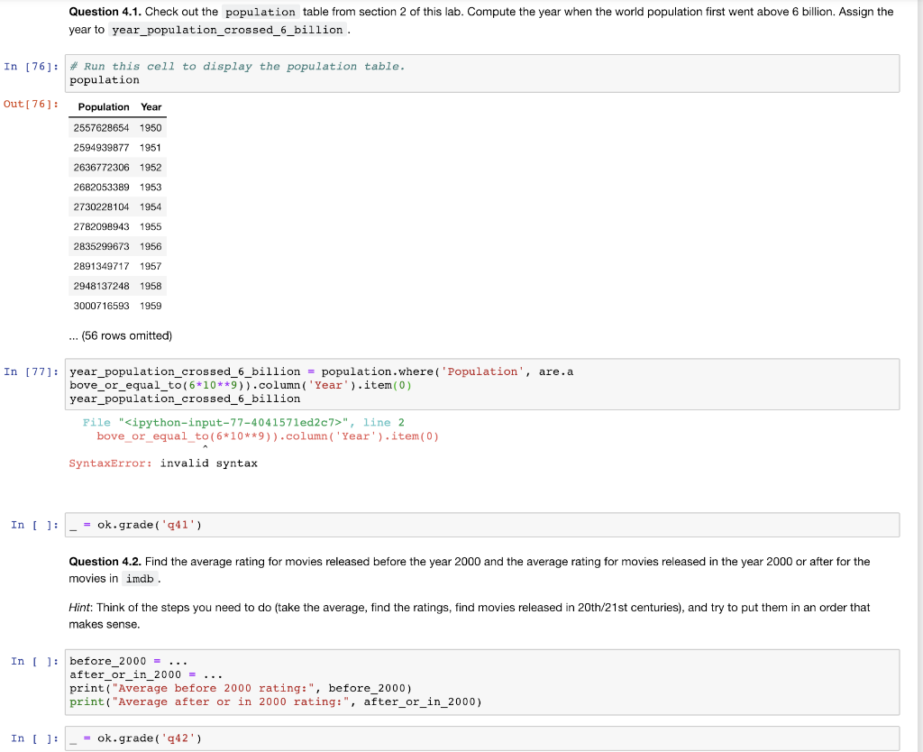923x752 pixels.
Task: Click the Out[76] output prompt label
Action: (x=29, y=103)
